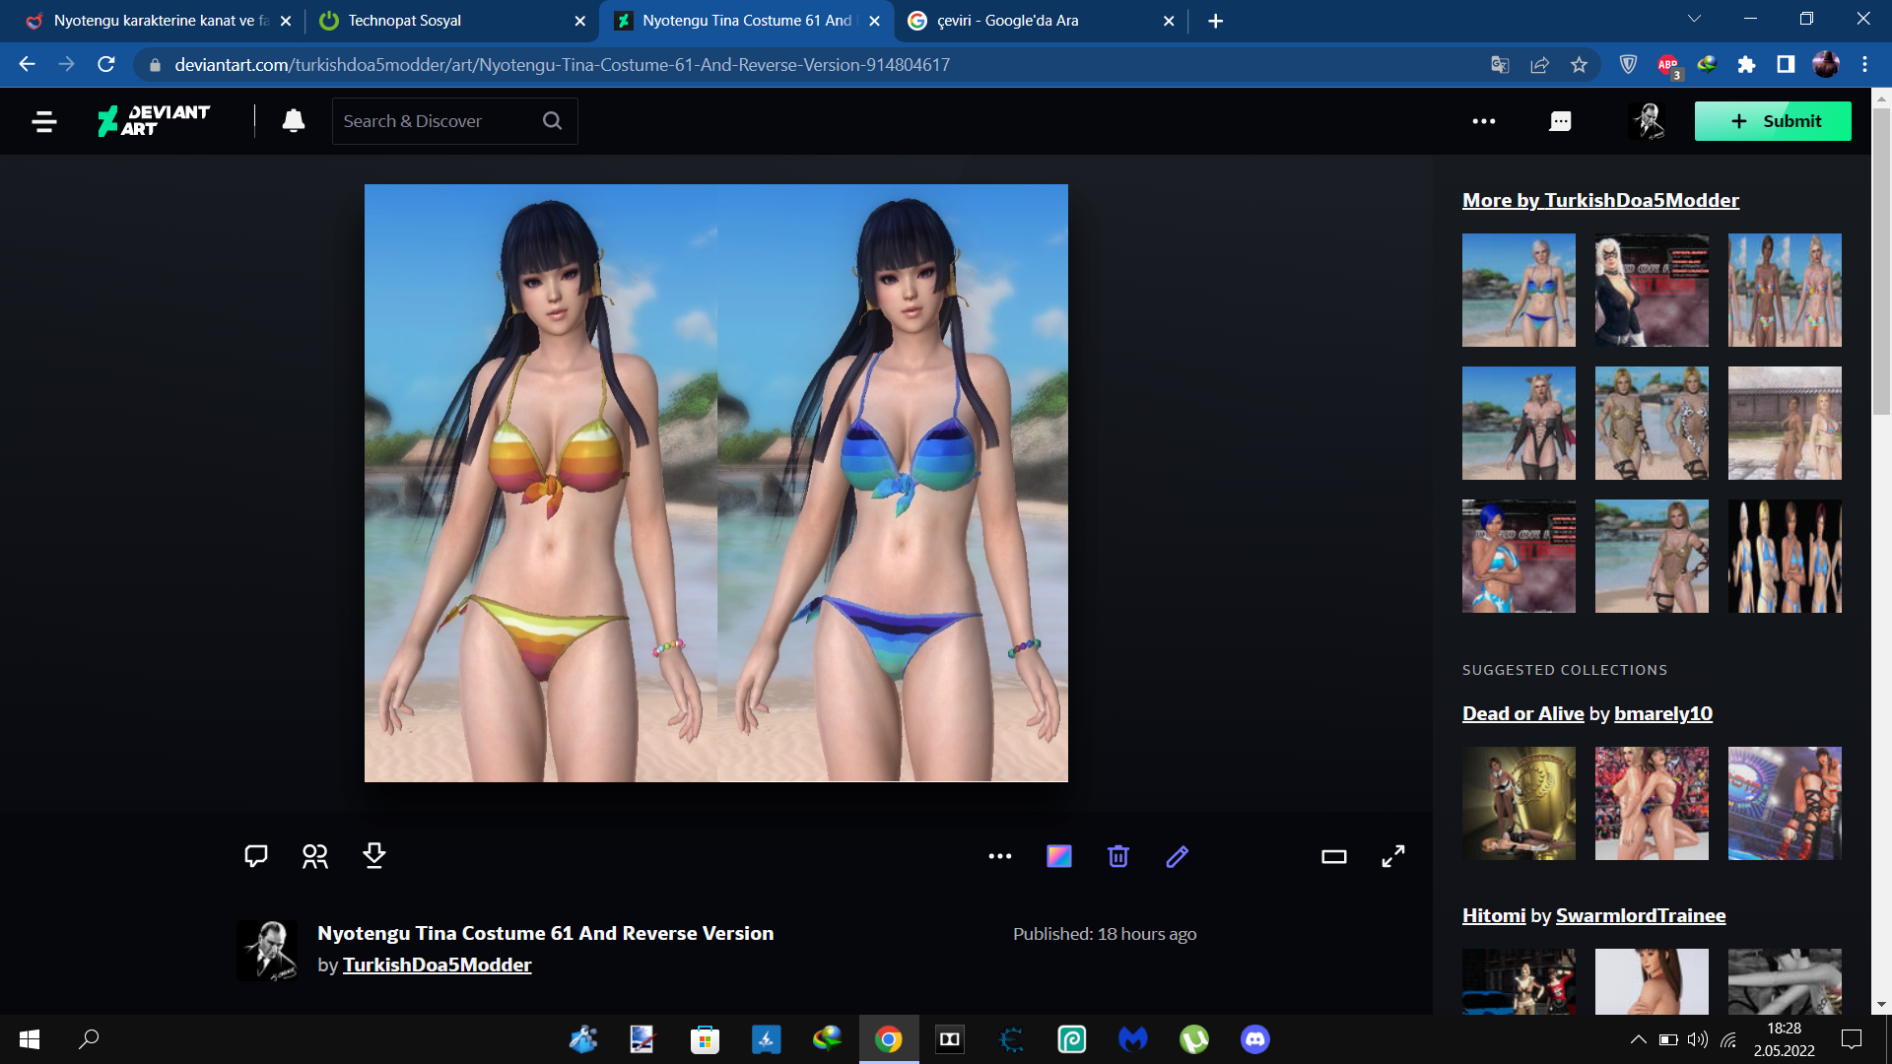
Task: Click the author avatar beside the title
Action: tap(267, 951)
